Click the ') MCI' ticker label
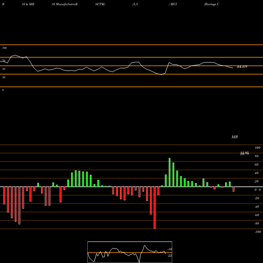This screenshot has height=263, width=263. [x=173, y=4]
